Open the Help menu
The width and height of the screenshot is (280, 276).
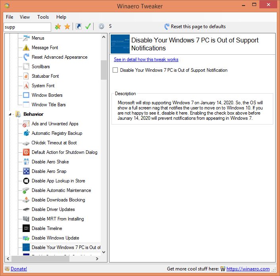point(61,17)
